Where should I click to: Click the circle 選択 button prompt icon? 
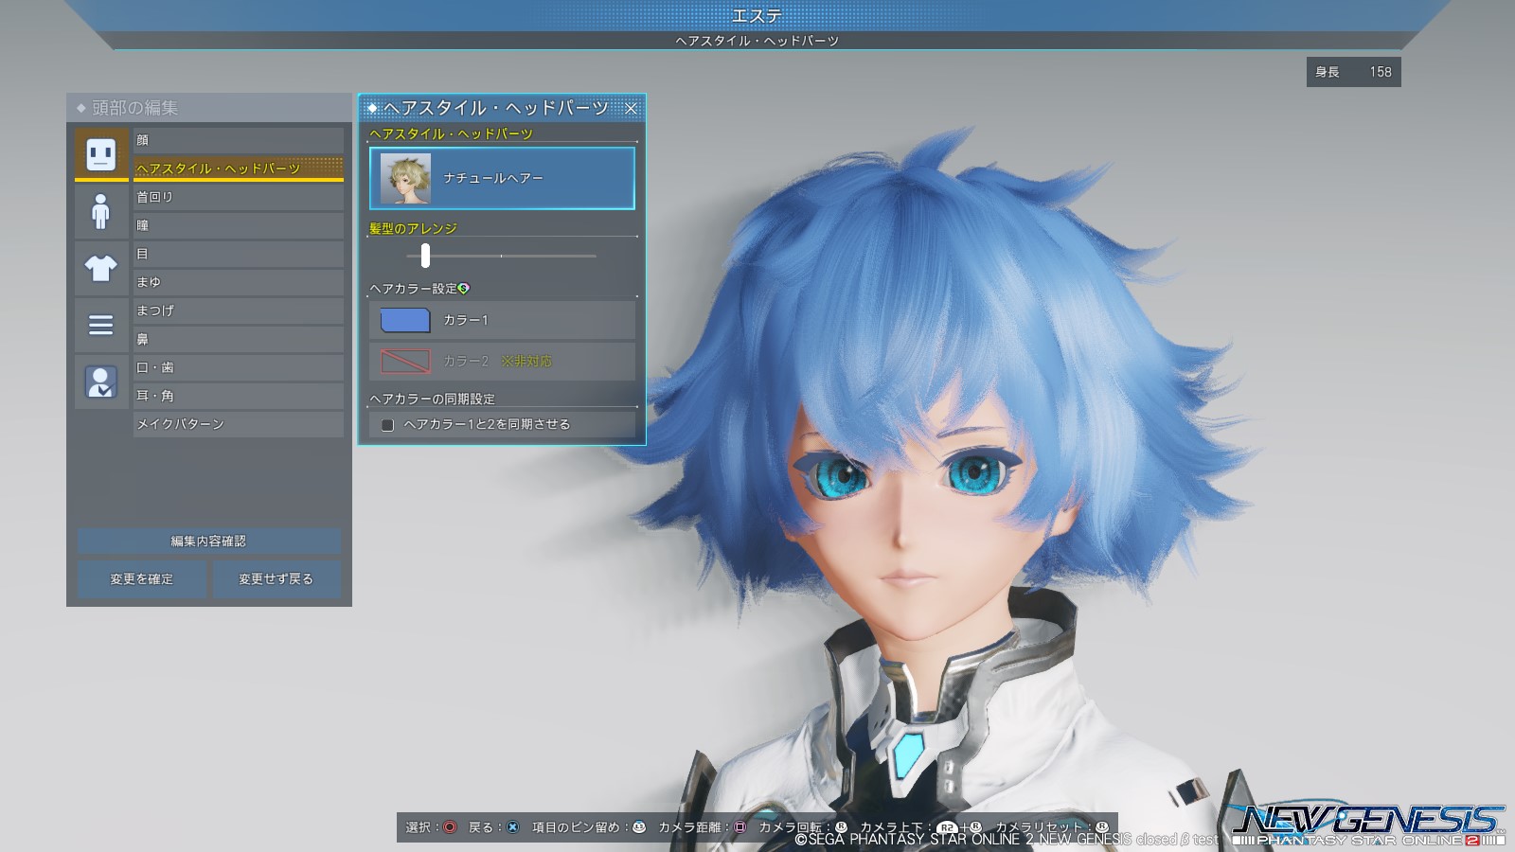click(x=450, y=827)
